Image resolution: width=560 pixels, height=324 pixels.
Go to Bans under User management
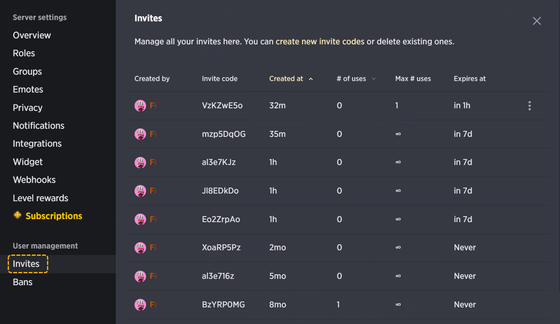pyautogui.click(x=23, y=282)
